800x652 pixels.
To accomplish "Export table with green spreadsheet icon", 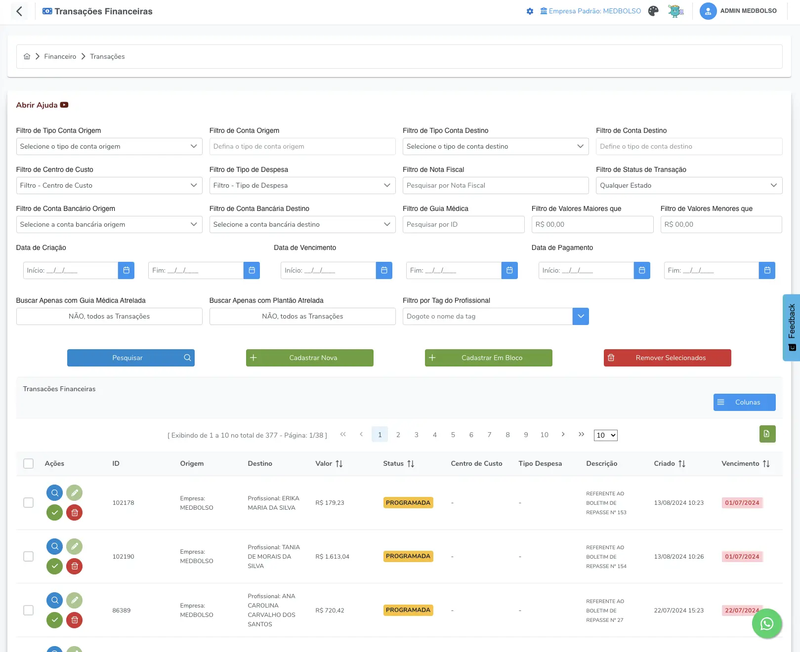I will 767,434.
